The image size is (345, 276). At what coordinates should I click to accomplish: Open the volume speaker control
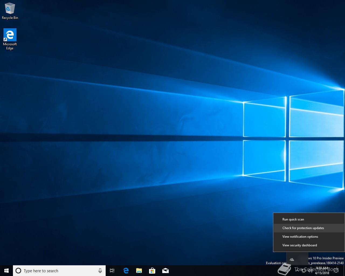pos(310,271)
